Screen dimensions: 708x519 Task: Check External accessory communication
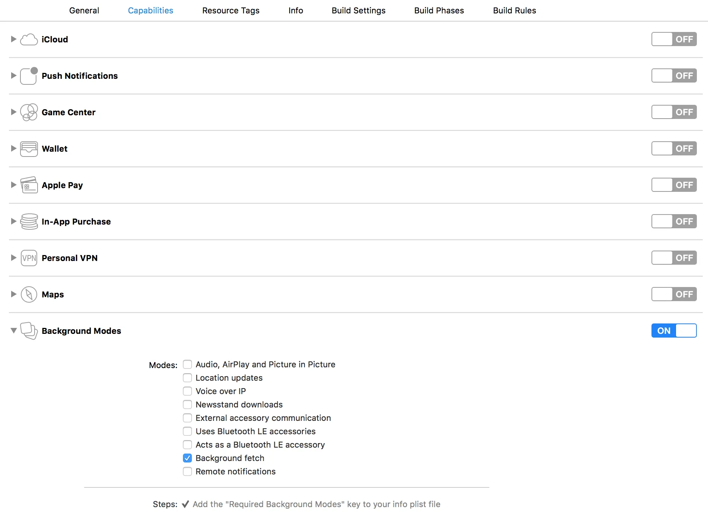coord(187,418)
